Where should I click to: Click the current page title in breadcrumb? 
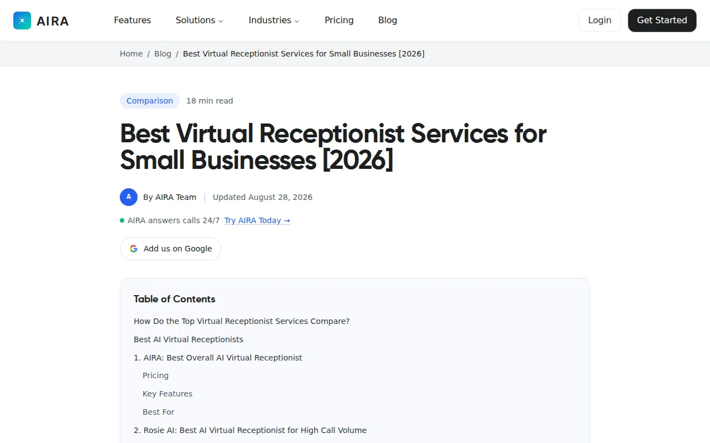tap(304, 54)
